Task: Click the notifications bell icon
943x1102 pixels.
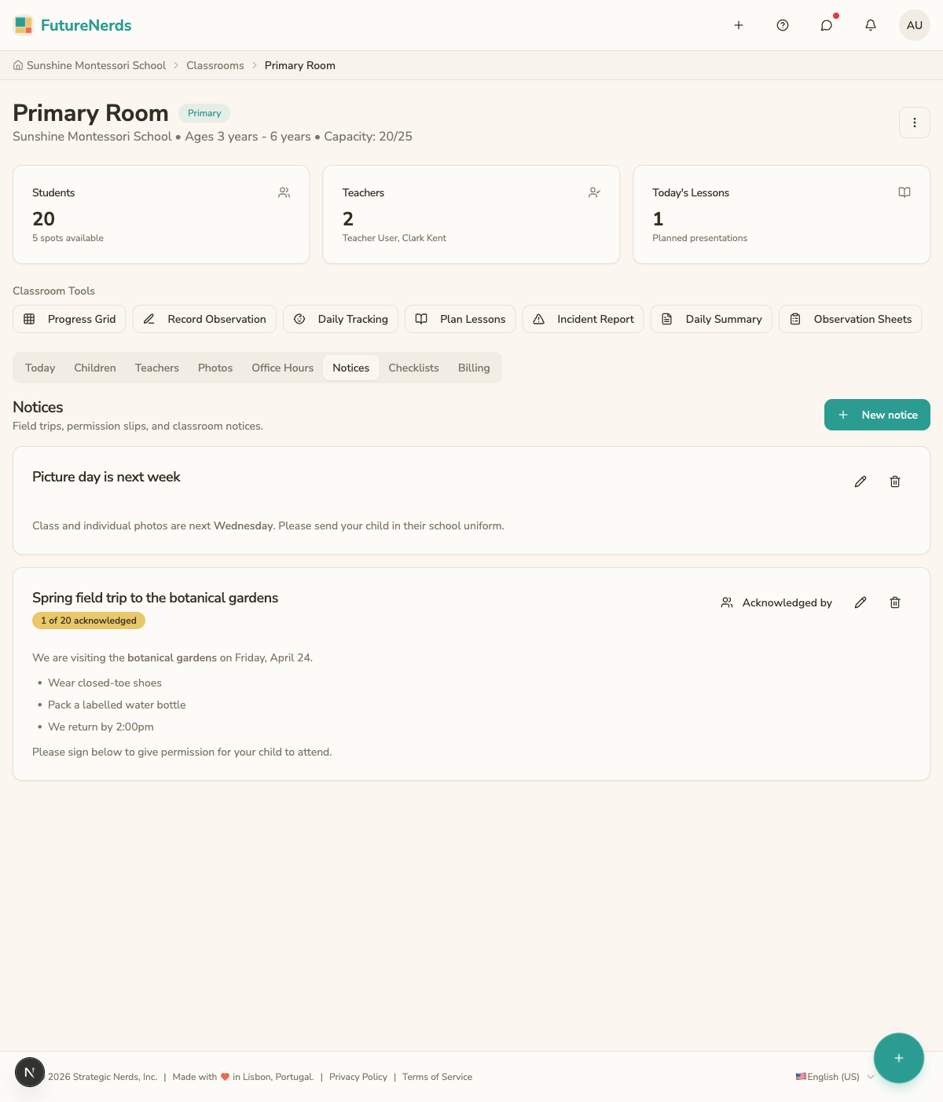Action: pyautogui.click(x=871, y=25)
